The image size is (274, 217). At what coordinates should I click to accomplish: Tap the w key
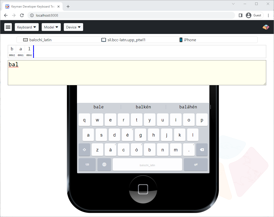[97, 120]
